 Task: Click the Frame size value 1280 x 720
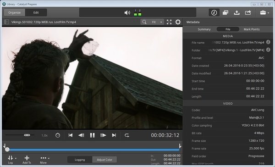click(x=256, y=141)
